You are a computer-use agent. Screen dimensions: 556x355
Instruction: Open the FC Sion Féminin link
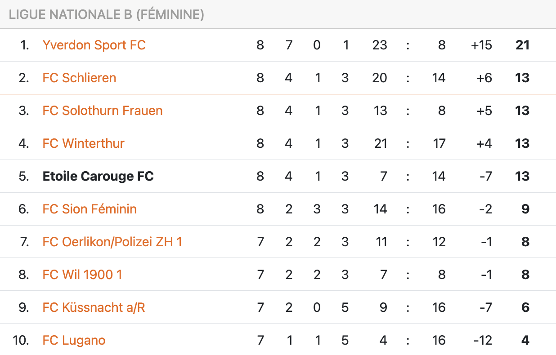click(x=90, y=209)
